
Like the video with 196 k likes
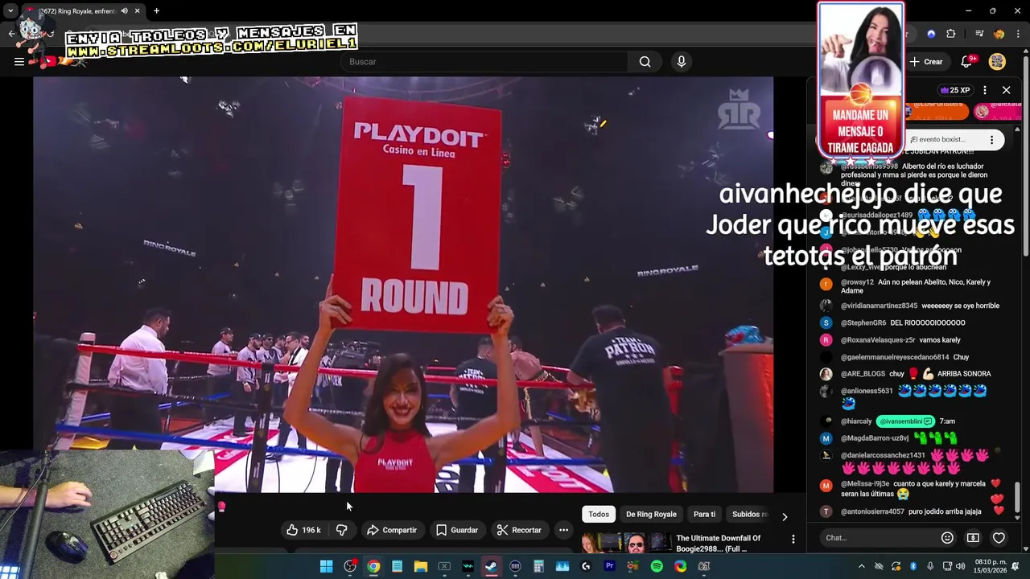303,530
